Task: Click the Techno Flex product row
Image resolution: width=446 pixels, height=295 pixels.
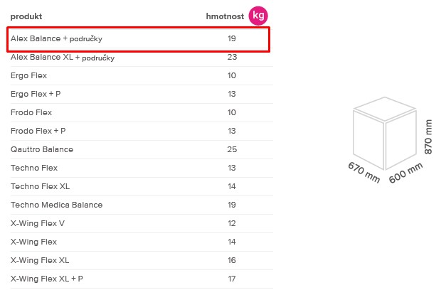Action: (142, 168)
